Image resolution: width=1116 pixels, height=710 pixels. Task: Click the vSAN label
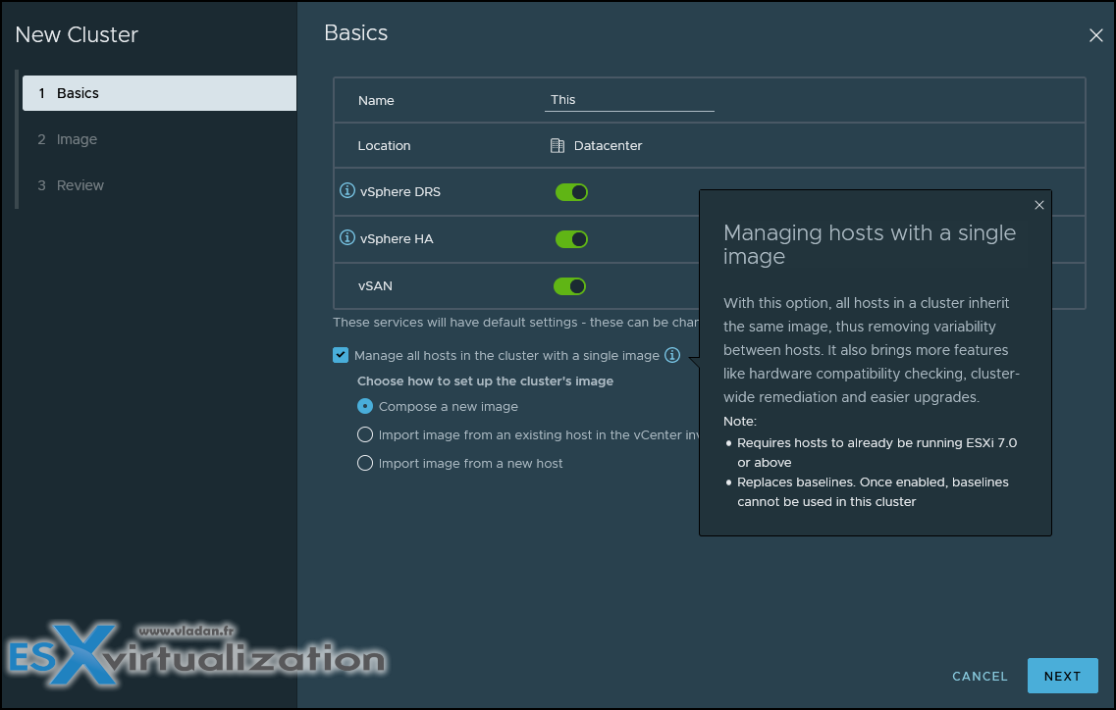click(375, 286)
